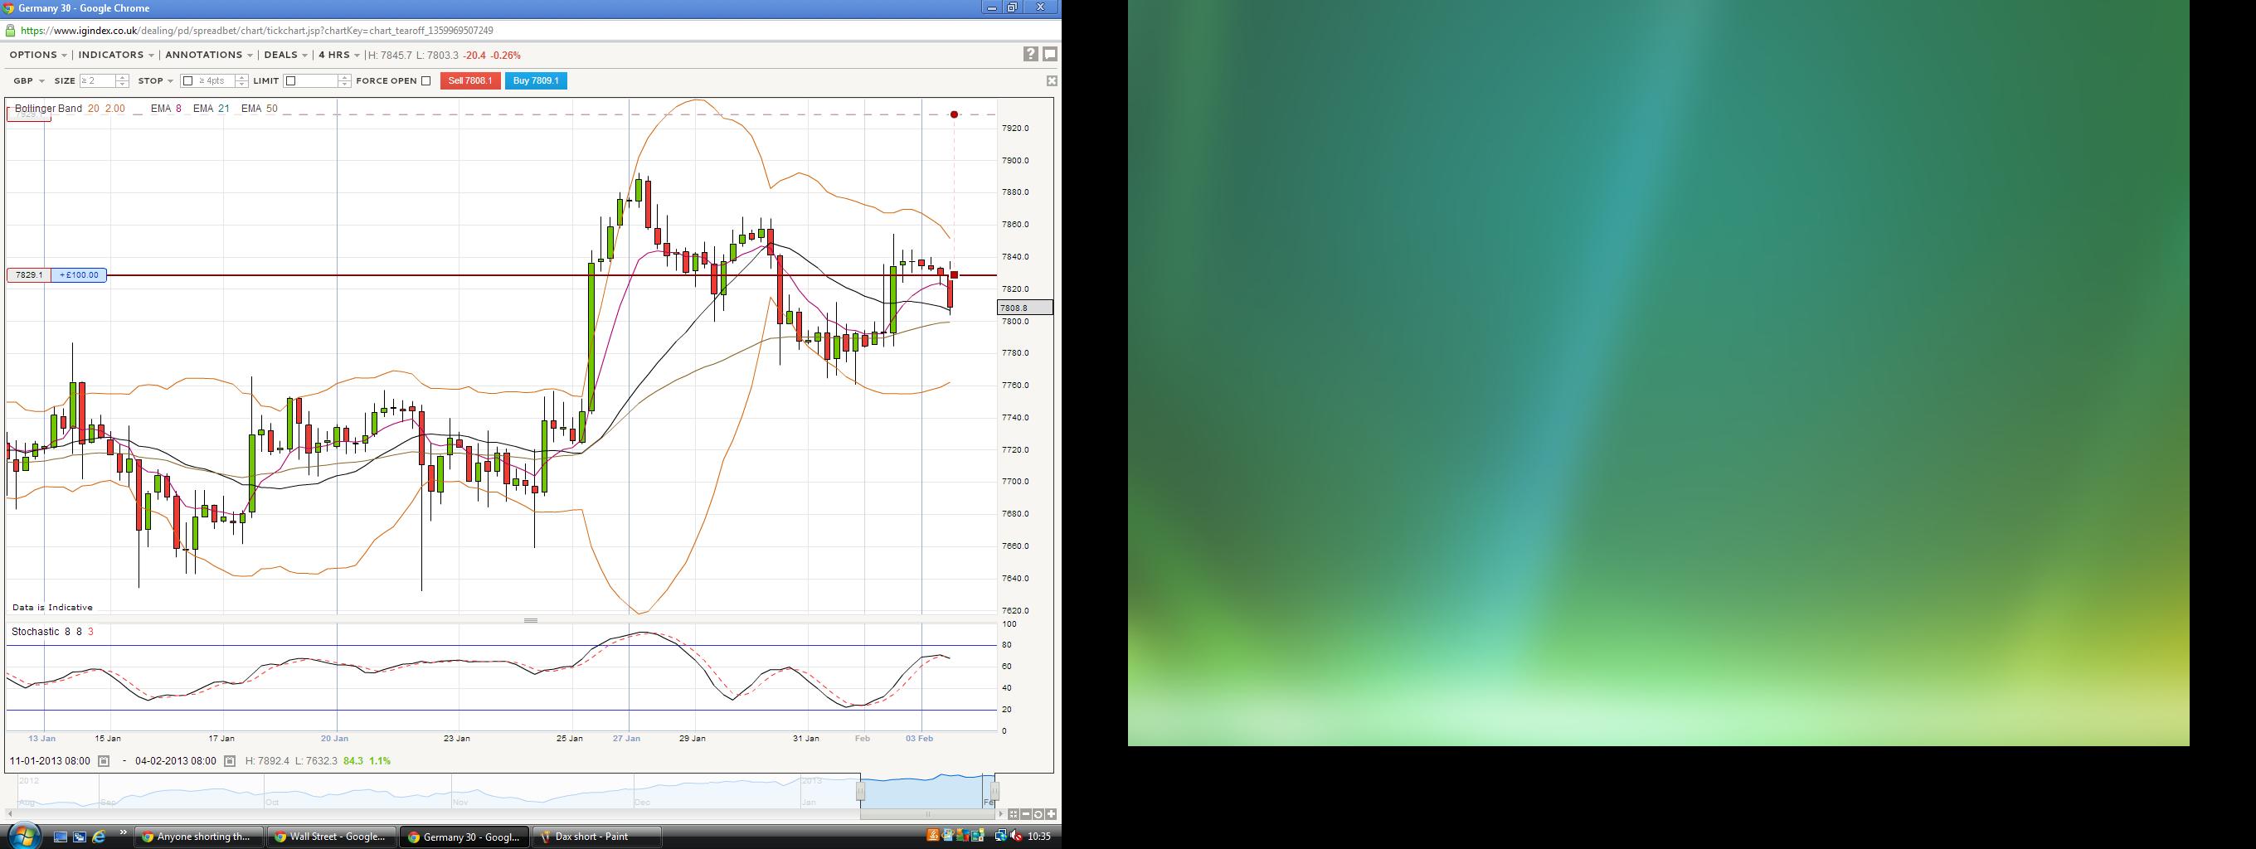Click Switch between windows quick launch icon

[79, 837]
